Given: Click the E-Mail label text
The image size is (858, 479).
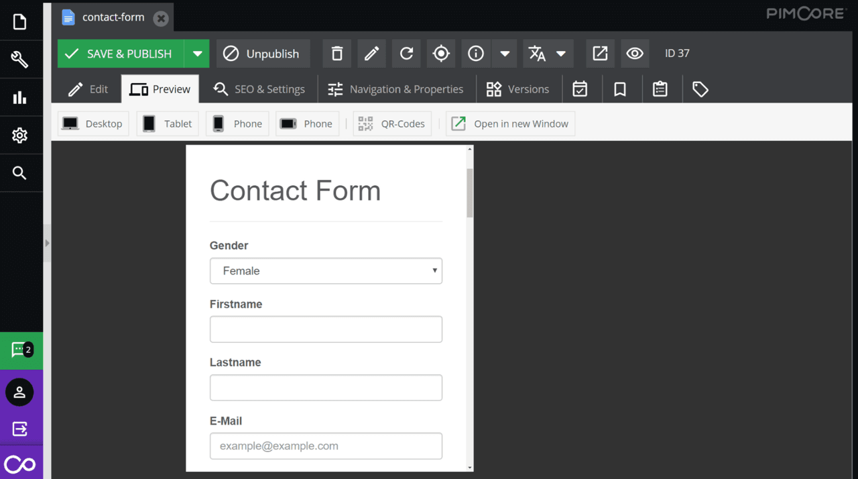Looking at the screenshot, I should (226, 421).
